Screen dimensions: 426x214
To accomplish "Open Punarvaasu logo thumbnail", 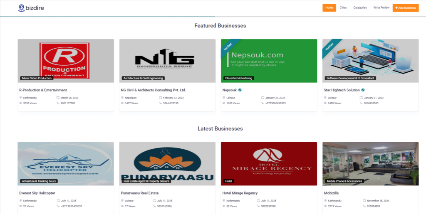I will 167,164.
